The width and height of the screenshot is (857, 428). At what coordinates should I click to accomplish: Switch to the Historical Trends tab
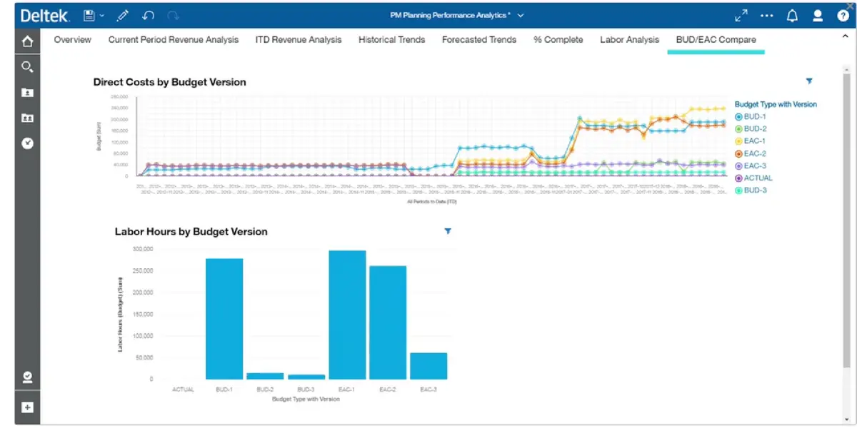point(392,40)
